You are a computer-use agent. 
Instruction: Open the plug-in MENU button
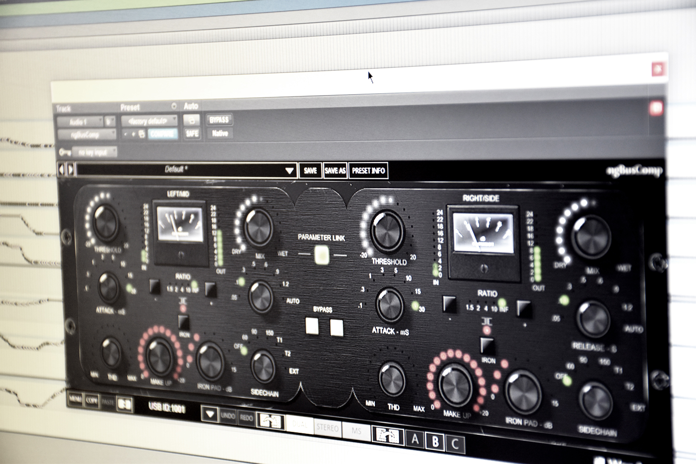(x=75, y=399)
